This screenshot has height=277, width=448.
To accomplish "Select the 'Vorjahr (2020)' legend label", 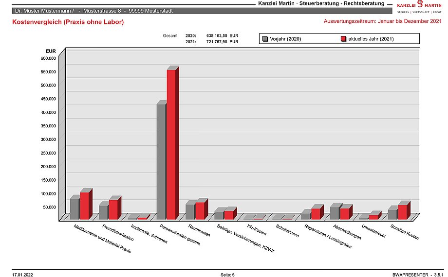I will (285, 39).
